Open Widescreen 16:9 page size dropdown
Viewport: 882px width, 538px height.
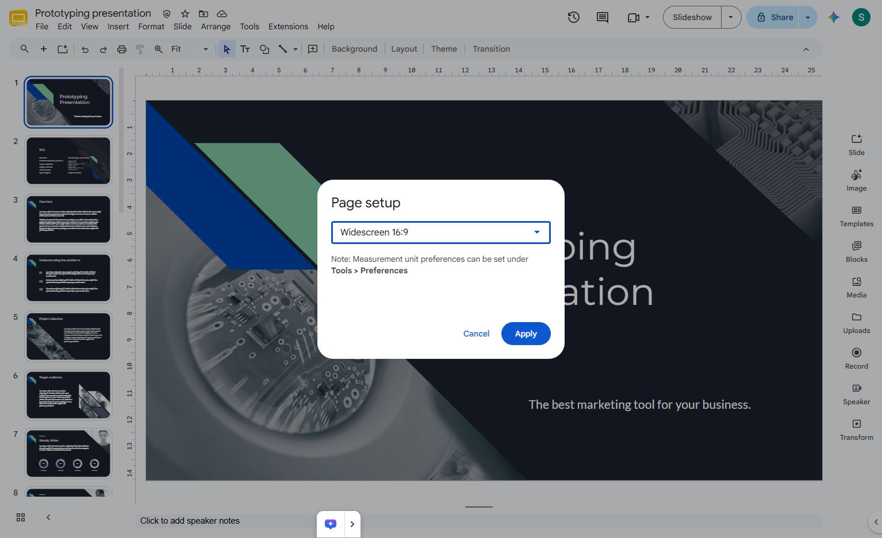pyautogui.click(x=441, y=233)
